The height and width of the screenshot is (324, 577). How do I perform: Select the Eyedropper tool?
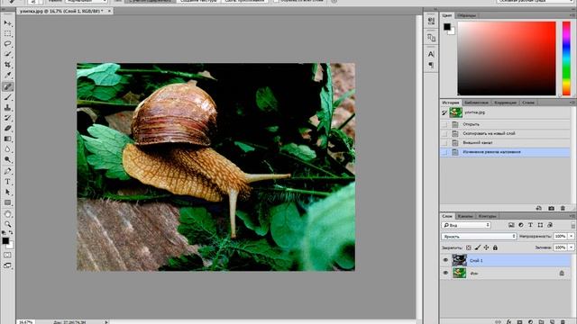[x=7, y=76]
